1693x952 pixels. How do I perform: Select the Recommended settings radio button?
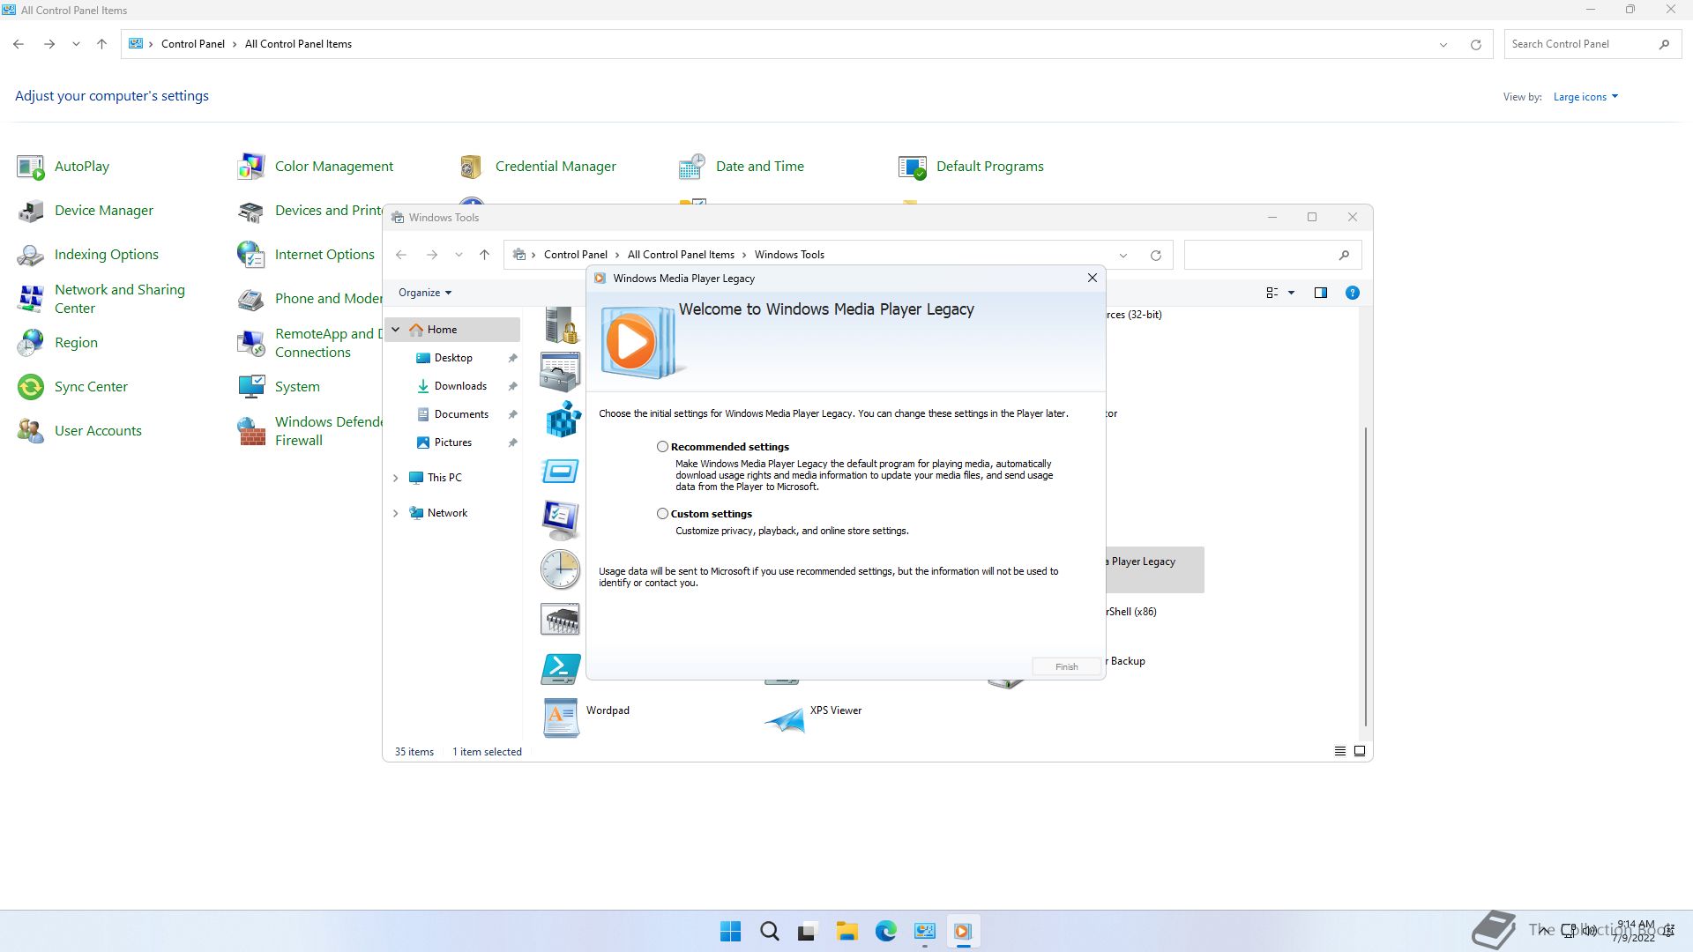(x=662, y=447)
